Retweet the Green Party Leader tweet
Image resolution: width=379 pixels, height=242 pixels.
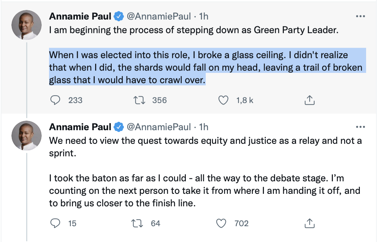(139, 100)
